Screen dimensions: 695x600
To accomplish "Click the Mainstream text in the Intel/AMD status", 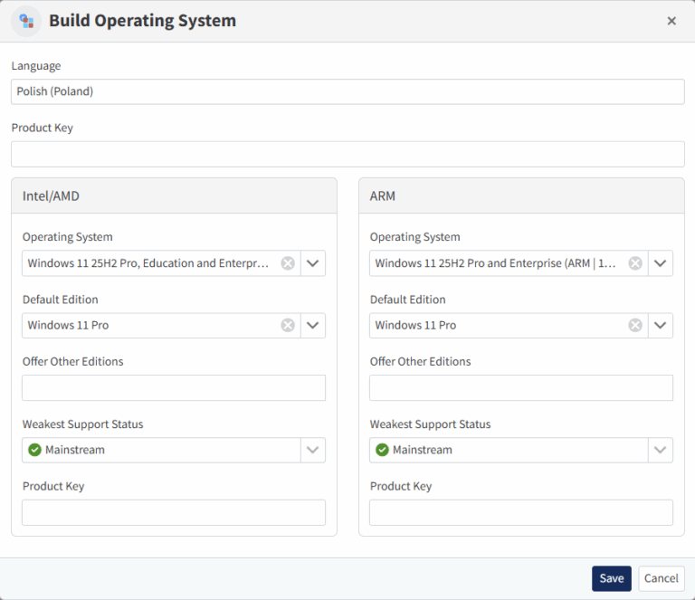I will tap(75, 450).
